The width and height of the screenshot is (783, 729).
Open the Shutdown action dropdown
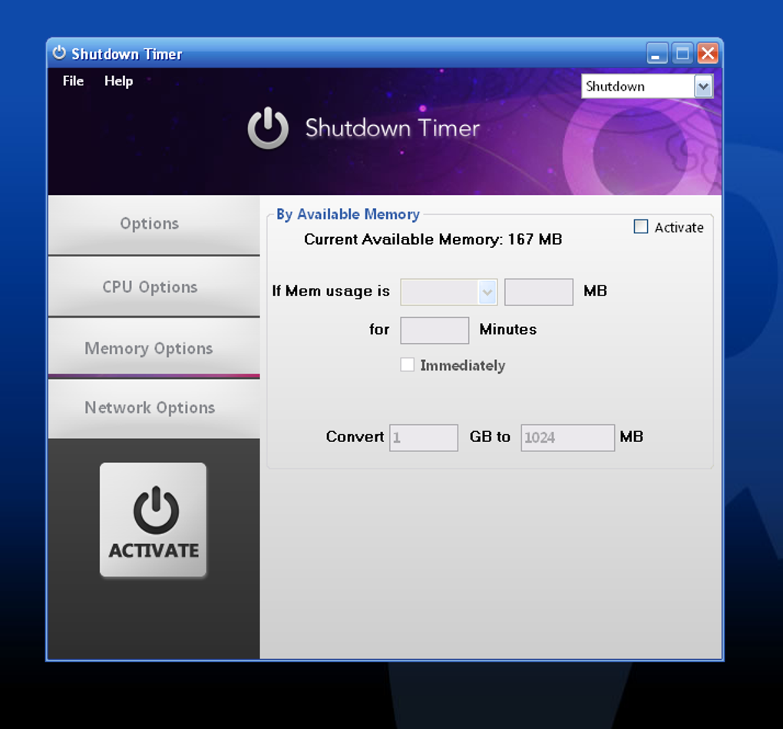(646, 87)
